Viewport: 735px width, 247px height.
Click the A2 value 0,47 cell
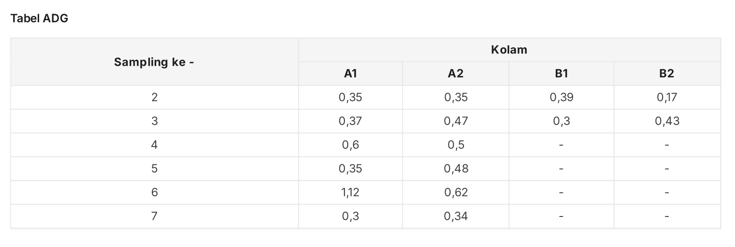click(x=455, y=122)
